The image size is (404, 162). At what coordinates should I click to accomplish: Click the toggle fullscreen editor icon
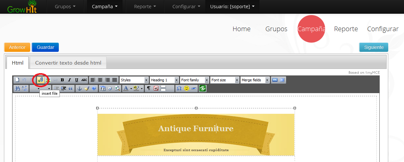click(282, 80)
